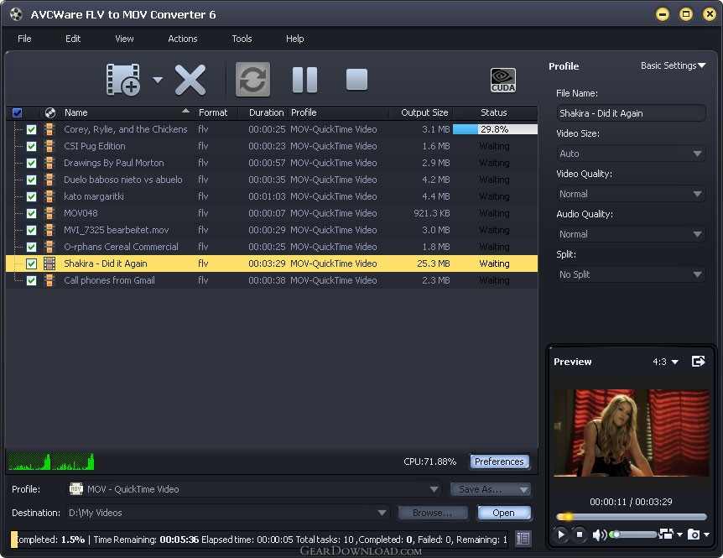This screenshot has height=558, width=723.
Task: Click the NVIDIA CUDA icon
Action: click(503, 80)
